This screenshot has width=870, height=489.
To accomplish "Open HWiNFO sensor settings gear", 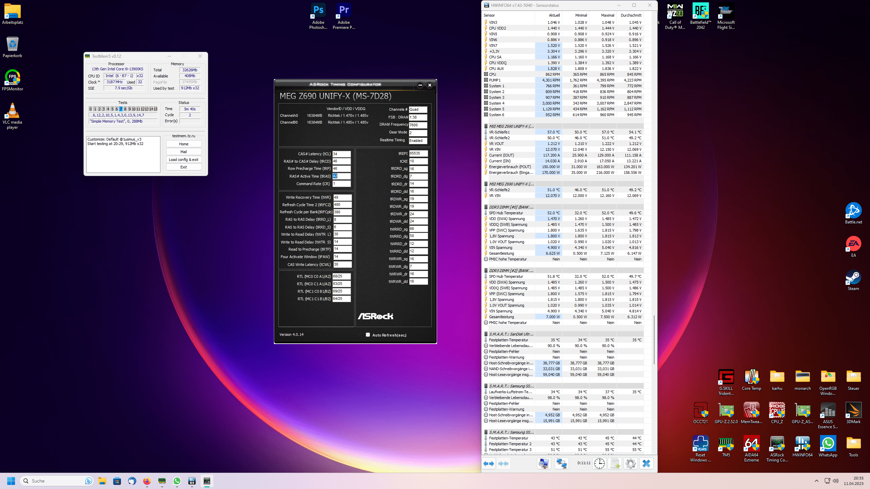I will [631, 464].
